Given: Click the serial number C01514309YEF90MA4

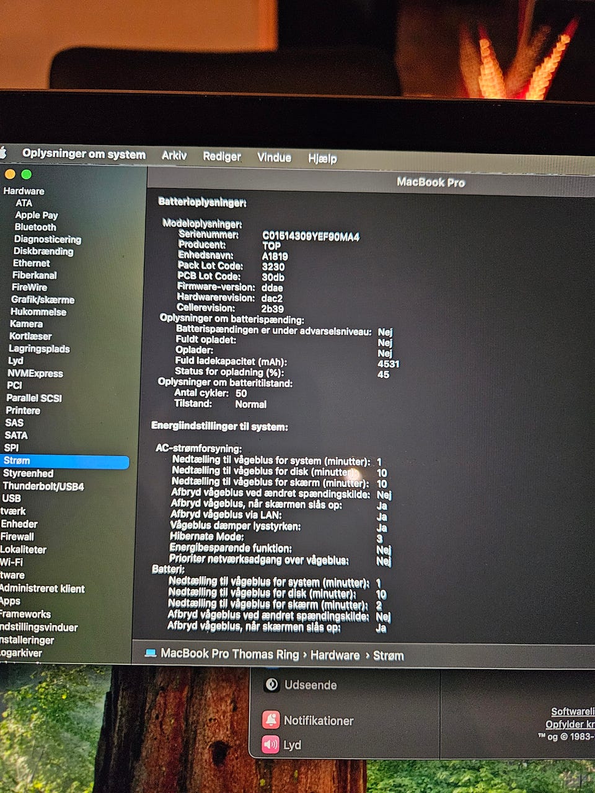Looking at the screenshot, I should pyautogui.click(x=311, y=236).
